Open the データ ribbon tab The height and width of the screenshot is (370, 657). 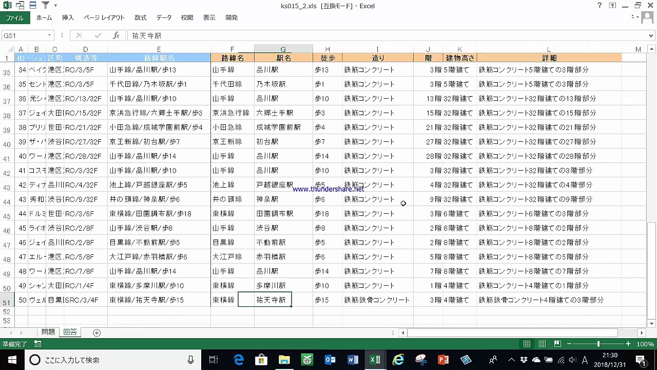click(x=164, y=17)
